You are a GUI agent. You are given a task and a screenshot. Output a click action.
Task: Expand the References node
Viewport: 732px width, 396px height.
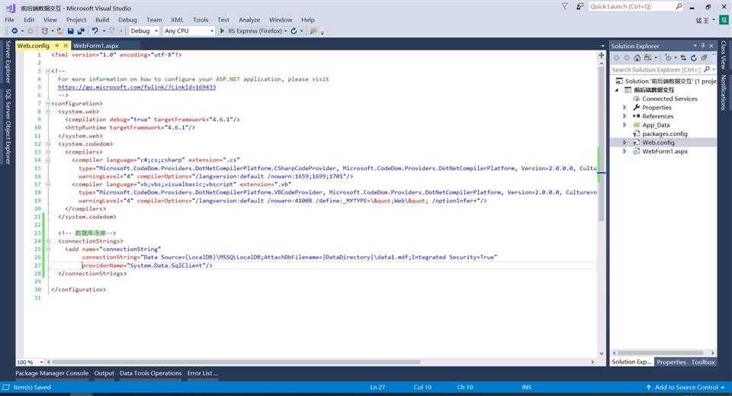pyautogui.click(x=624, y=116)
